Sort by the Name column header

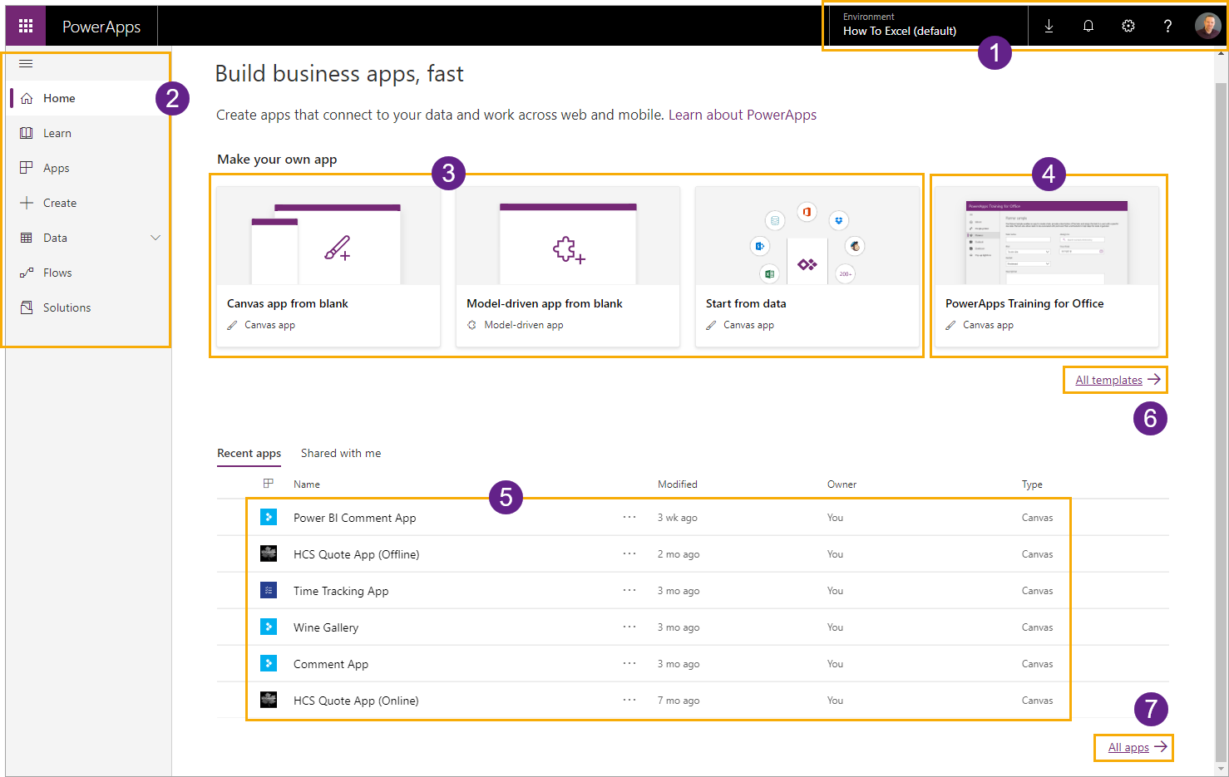[x=307, y=484]
